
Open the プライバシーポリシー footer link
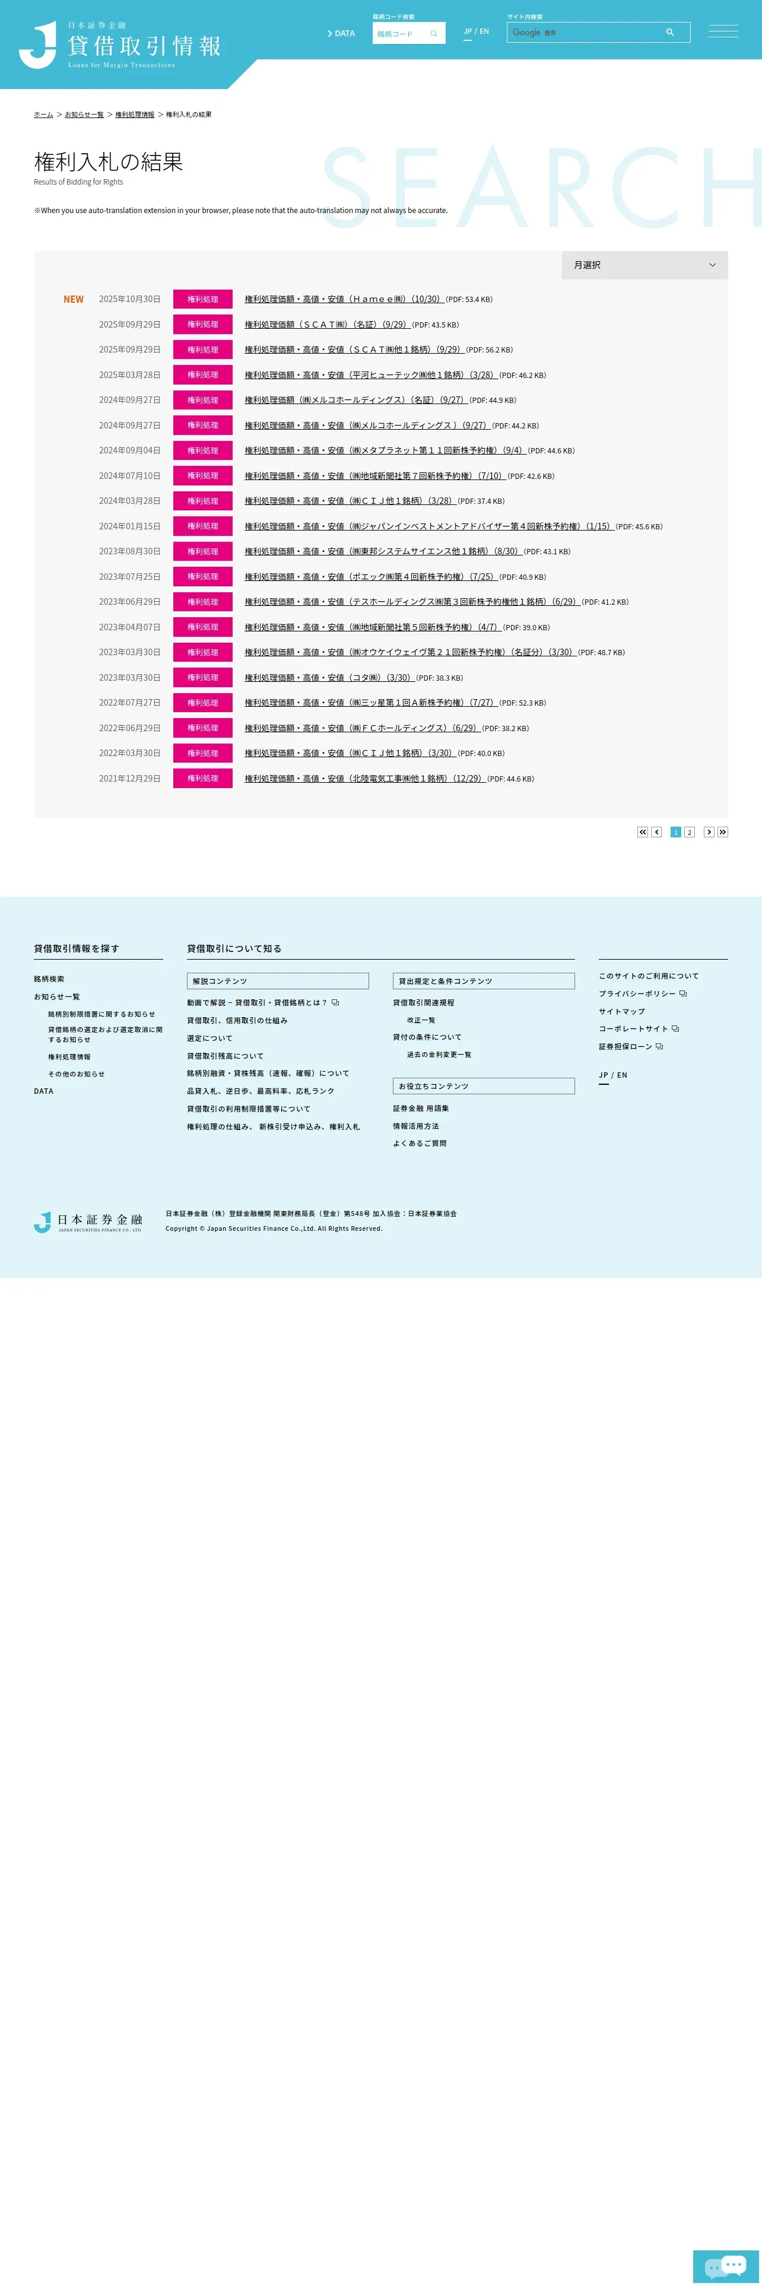pos(642,994)
